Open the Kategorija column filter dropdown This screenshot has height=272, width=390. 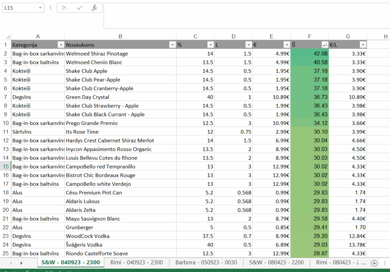coord(61,45)
